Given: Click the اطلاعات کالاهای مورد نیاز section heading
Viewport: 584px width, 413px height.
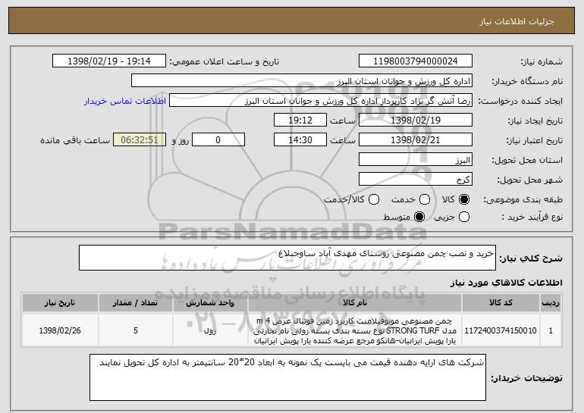Looking at the screenshot, I should pyautogui.click(x=506, y=283).
